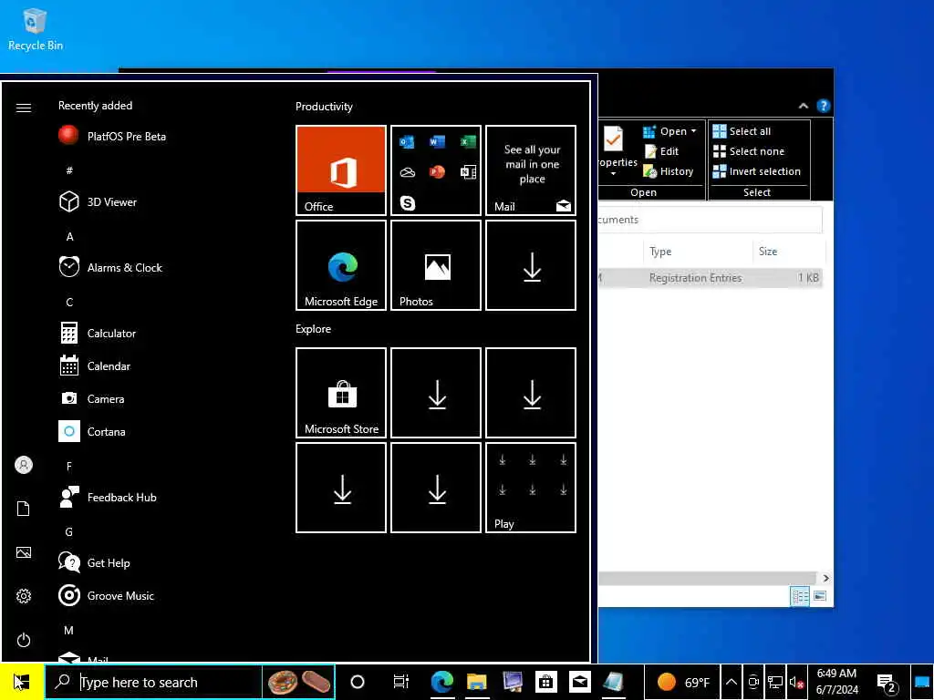The height and width of the screenshot is (700, 934).
Task: Click the # section header
Action: pos(69,170)
